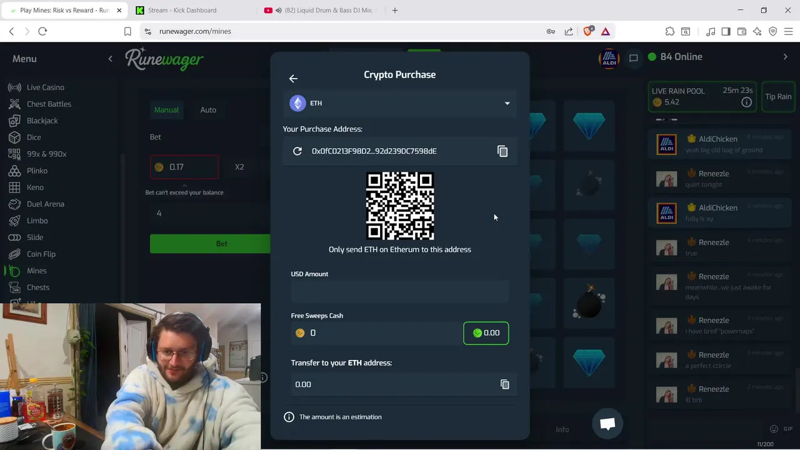Show Live Rain Pool info
The height and width of the screenshot is (450, 800).
click(746, 102)
